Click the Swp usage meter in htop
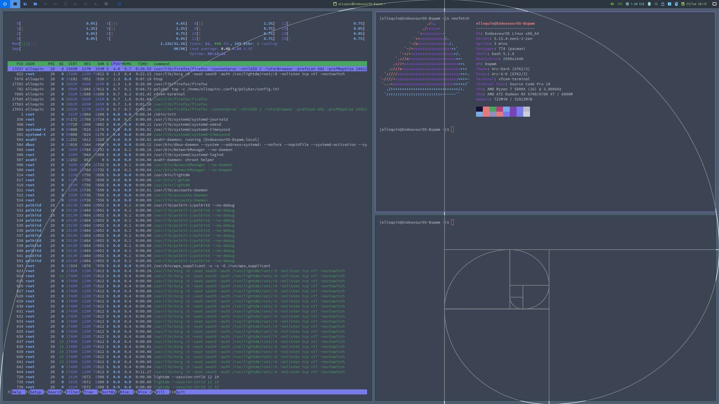Viewport: 719px width, 404px height. 99,49
